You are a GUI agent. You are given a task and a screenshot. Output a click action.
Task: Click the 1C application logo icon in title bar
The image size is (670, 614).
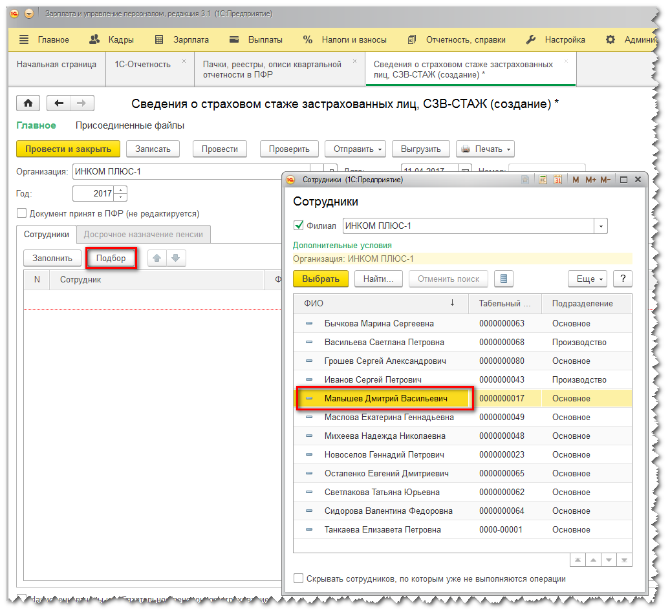[x=14, y=14]
